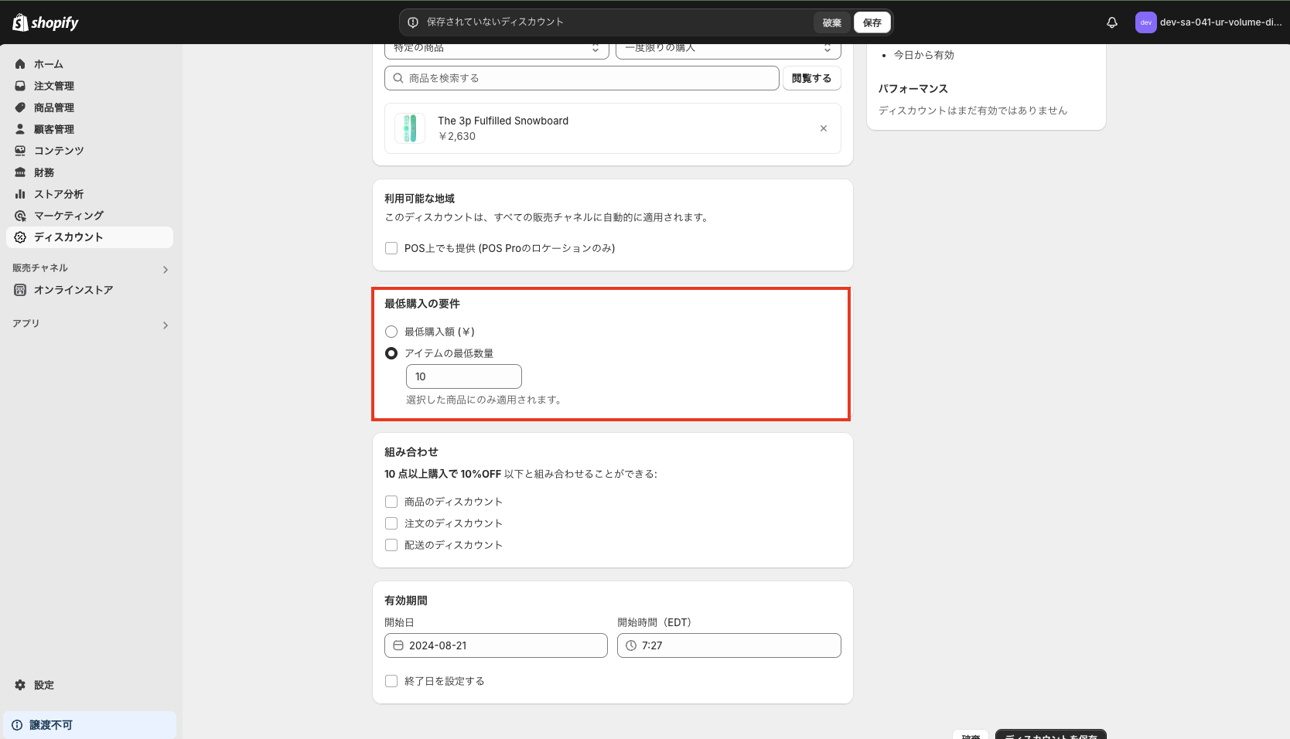Screen dimensions: 1290x739
Task: Open the 一度限りの購入 dropdown
Action: click(727, 48)
